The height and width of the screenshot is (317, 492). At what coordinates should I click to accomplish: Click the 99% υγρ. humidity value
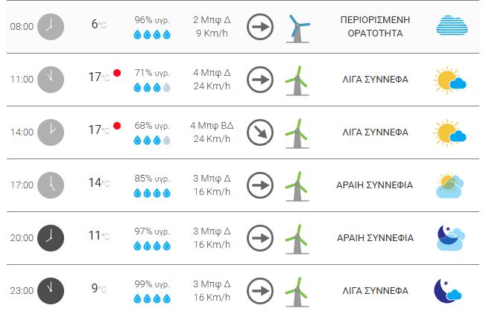tap(152, 284)
